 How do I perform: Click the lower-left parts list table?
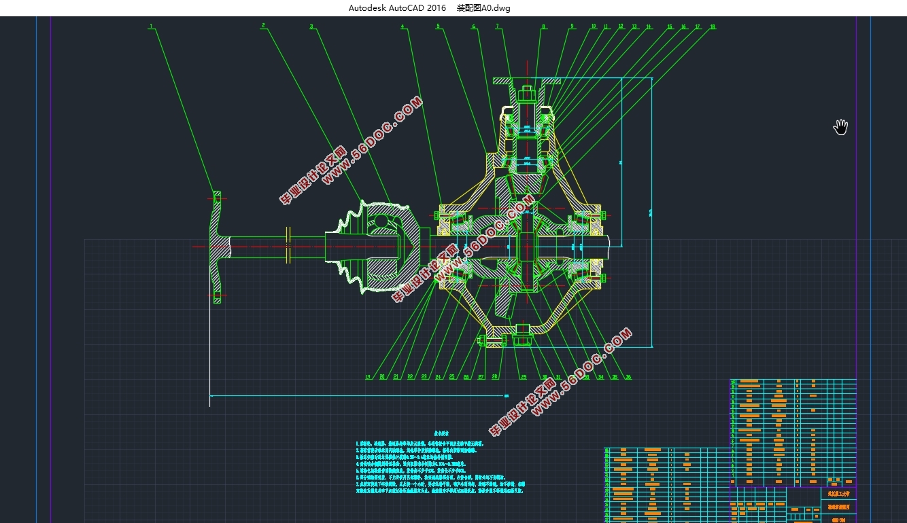[666, 485]
